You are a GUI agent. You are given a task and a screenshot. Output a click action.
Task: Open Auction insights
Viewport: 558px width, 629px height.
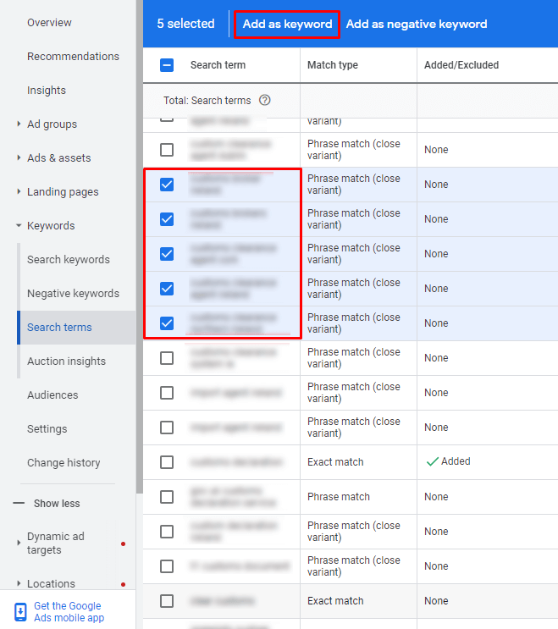click(x=66, y=361)
